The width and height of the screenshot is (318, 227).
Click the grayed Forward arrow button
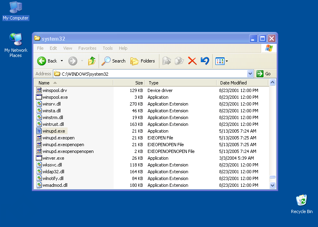pyautogui.click(x=73, y=61)
